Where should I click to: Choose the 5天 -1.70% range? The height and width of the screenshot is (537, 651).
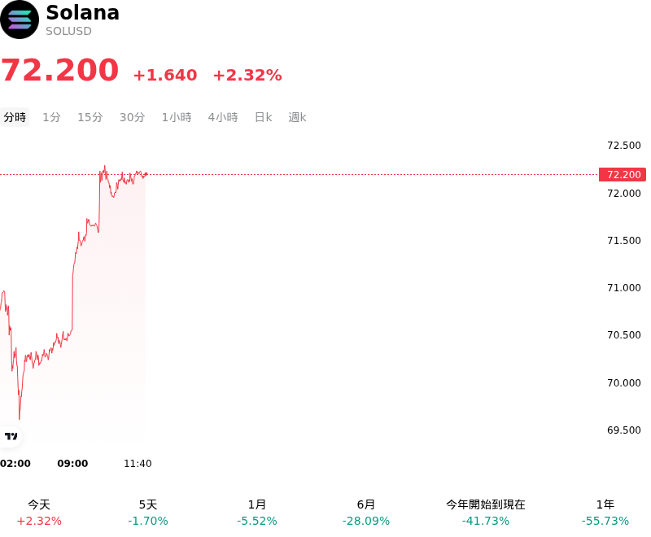point(148,513)
